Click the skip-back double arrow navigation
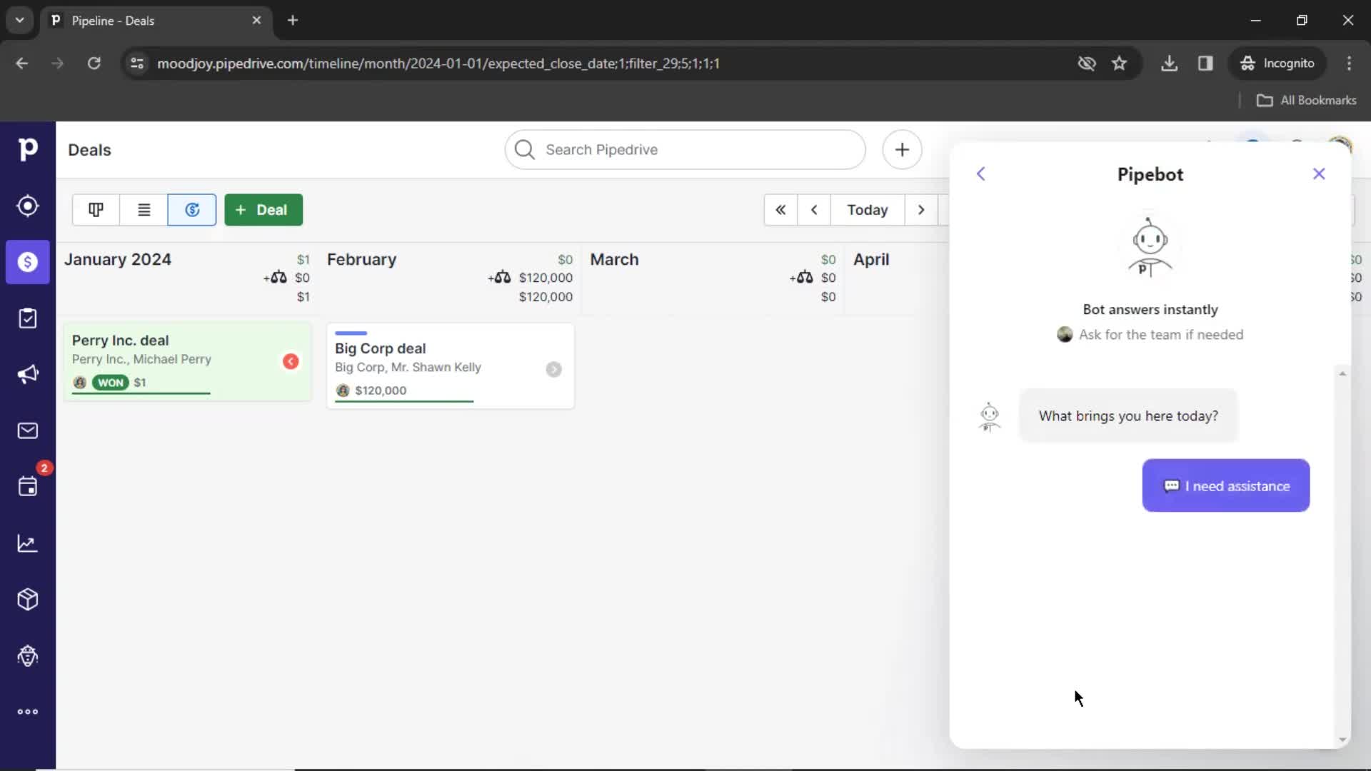 point(780,209)
